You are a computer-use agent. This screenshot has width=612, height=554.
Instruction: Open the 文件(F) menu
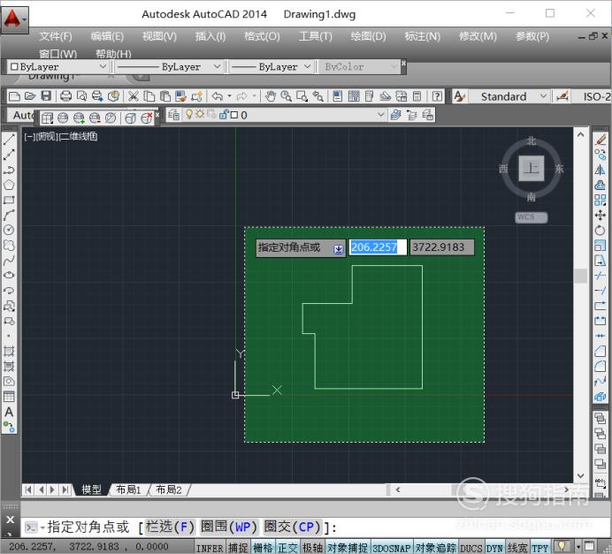(56, 36)
